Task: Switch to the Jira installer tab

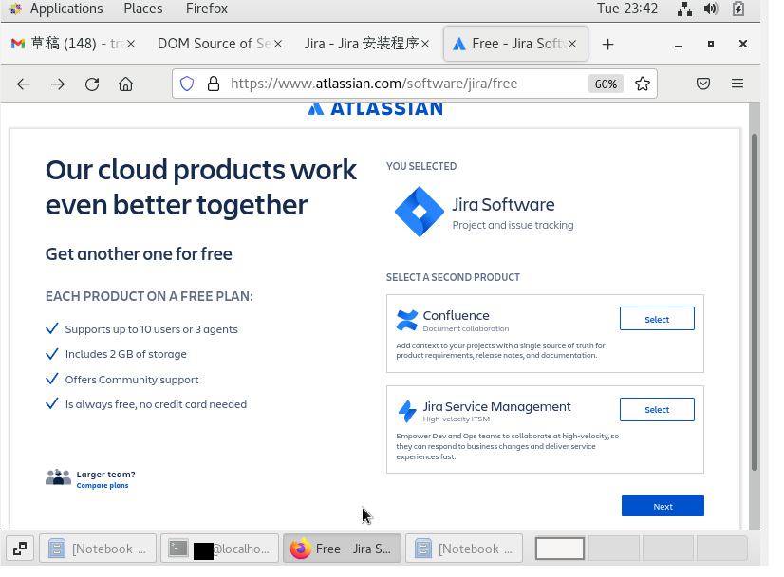Action: coord(366,44)
